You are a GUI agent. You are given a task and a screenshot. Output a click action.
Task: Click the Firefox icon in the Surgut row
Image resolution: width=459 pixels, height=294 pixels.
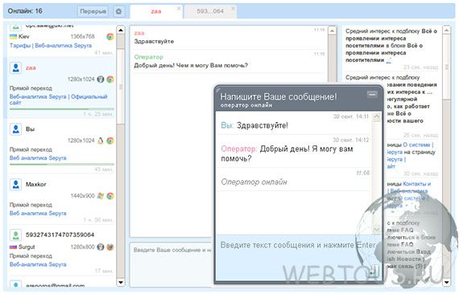(x=110, y=247)
